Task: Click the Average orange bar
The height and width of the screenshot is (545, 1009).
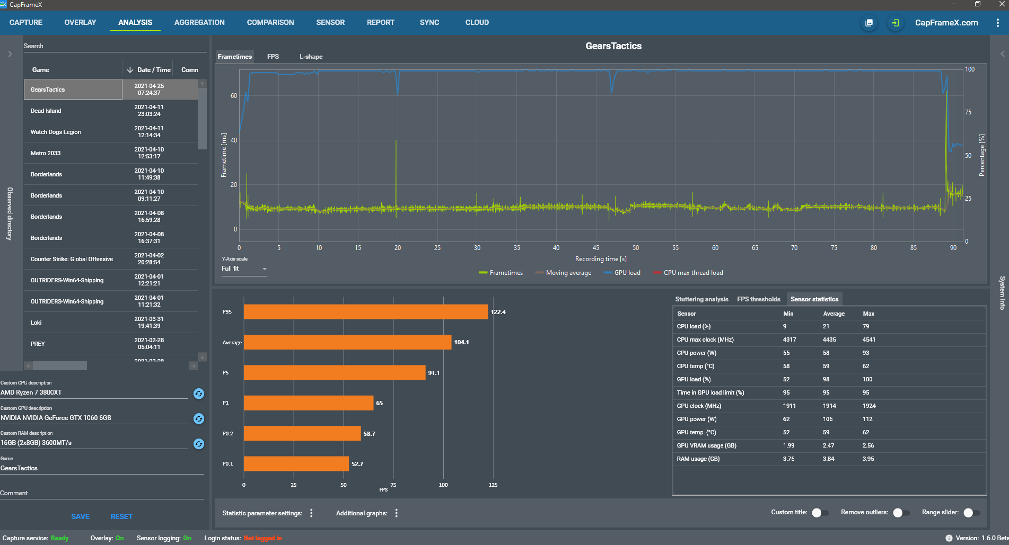Action: (x=347, y=342)
